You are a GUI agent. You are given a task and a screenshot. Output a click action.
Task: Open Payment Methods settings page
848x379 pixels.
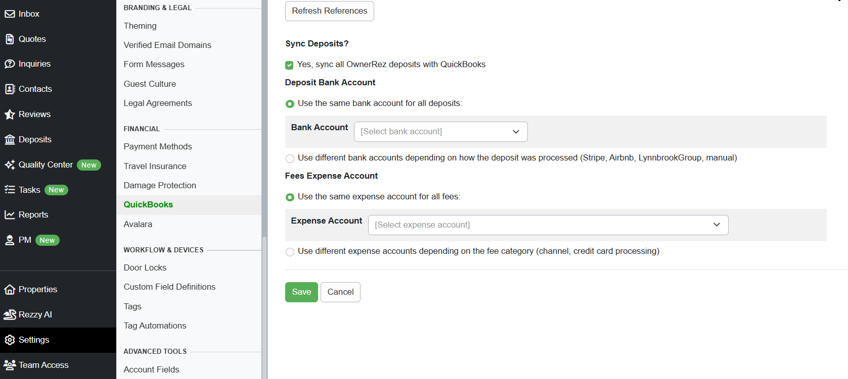[158, 147]
